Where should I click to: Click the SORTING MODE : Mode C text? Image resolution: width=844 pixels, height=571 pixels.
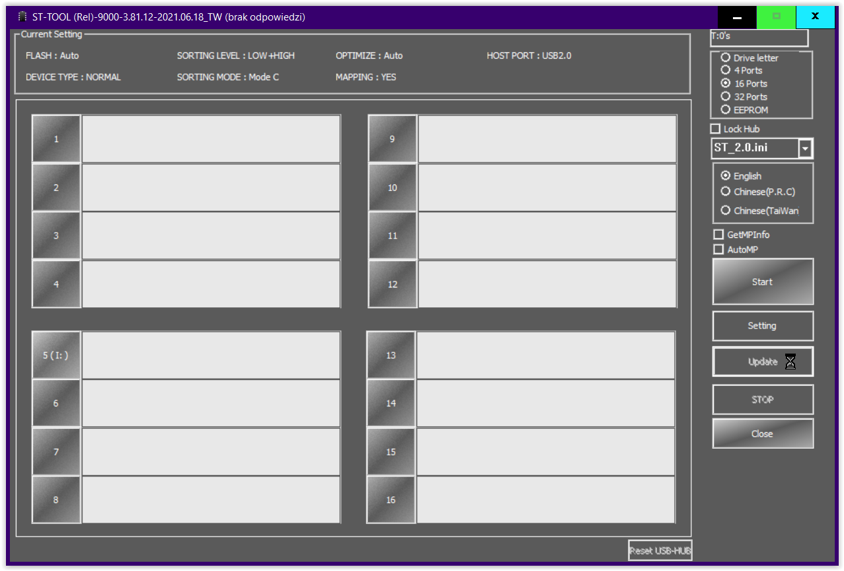coord(228,77)
